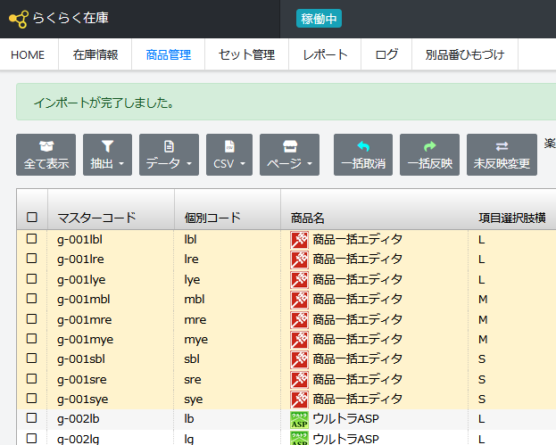Check the g-001mbl row checkbox
The height and width of the screenshot is (445, 556).
[x=32, y=299]
